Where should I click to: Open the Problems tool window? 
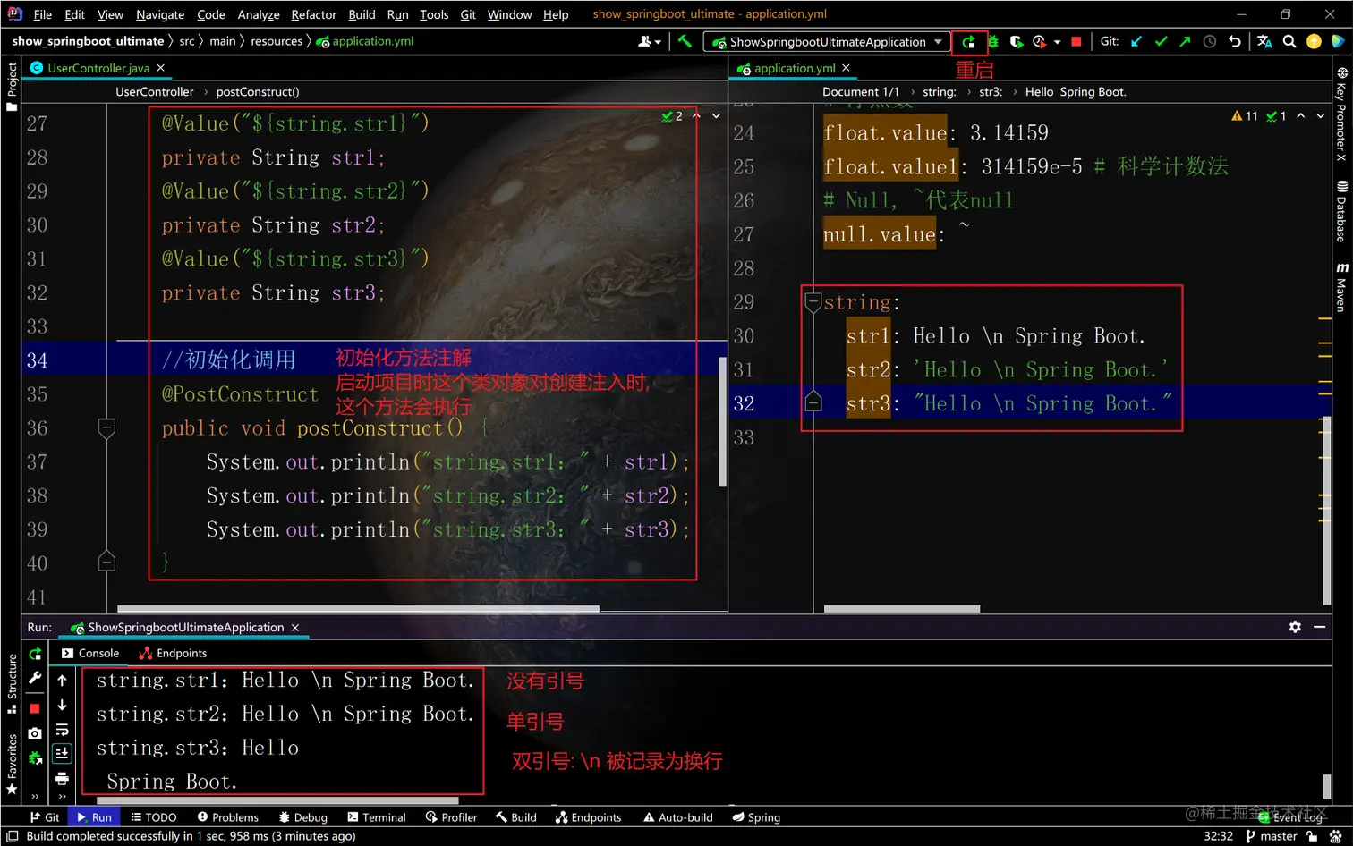tap(228, 817)
